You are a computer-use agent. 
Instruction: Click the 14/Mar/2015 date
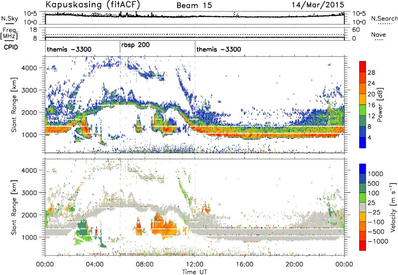[x=318, y=5]
